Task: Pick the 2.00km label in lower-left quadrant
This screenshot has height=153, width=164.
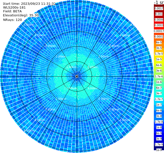Action: [61, 99]
